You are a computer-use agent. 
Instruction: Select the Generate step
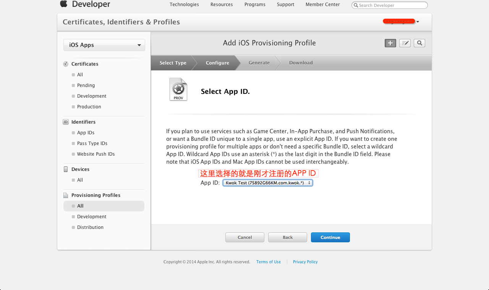tap(259, 63)
